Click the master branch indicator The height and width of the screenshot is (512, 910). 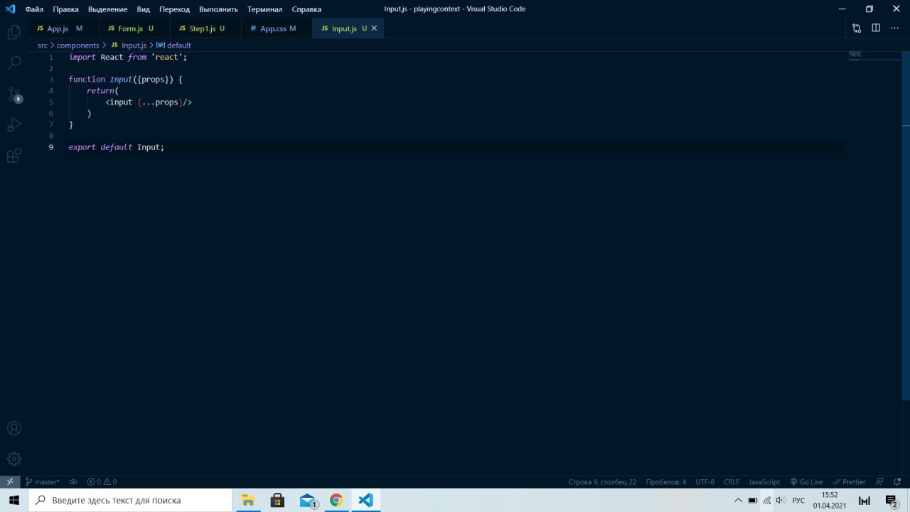(43, 481)
